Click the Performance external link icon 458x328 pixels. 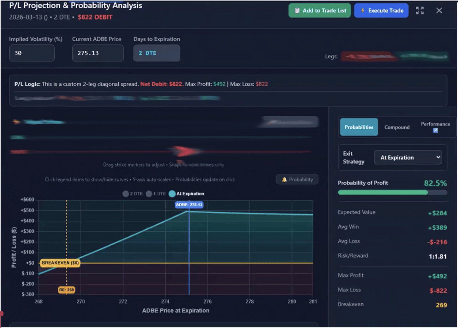pyautogui.click(x=435, y=131)
